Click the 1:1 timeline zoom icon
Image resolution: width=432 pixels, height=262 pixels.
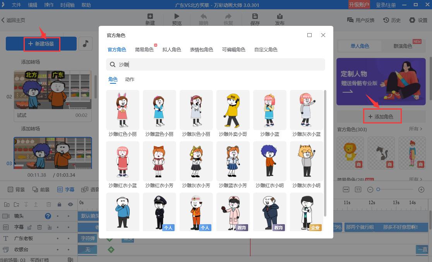357,189
